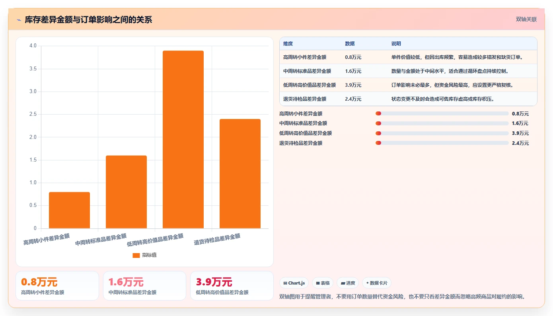Click description starting 数量与金额处于中间水平
This screenshot has width=553, height=316.
click(450, 71)
